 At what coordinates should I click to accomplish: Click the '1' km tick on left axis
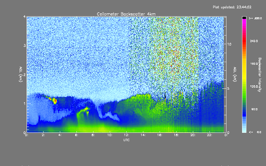25,104
